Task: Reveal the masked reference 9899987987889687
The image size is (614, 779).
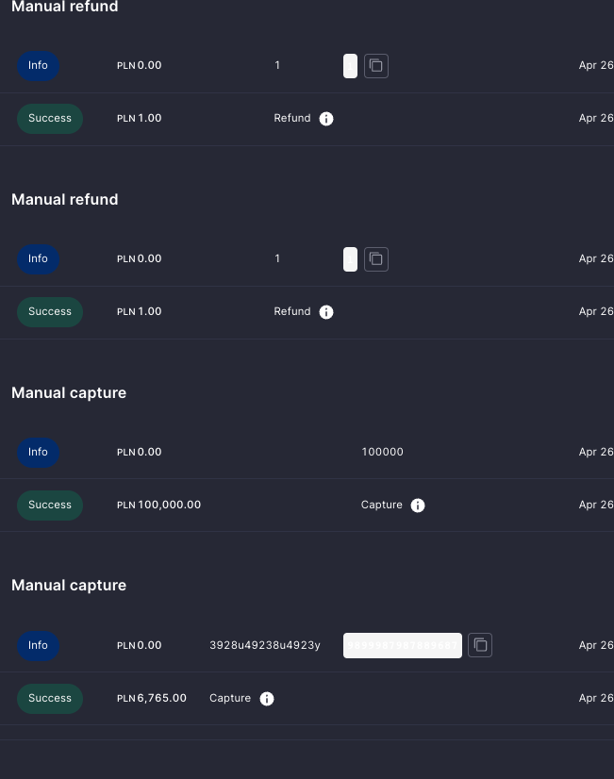Action: coord(403,645)
